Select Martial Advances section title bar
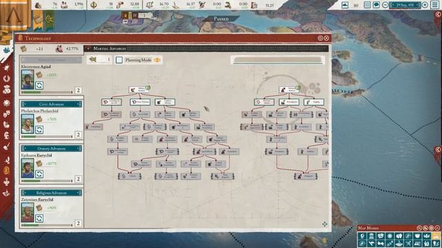Image resolution: width=442 pixels, height=248 pixels. (206, 48)
